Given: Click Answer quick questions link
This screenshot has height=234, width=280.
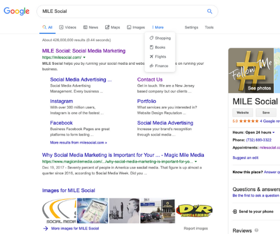Looking at the screenshot, I should (x=272, y=172).
